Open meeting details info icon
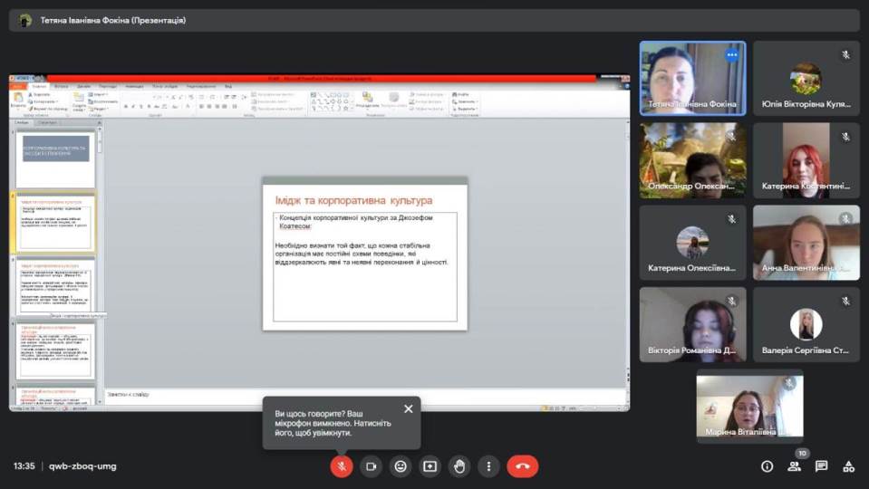The width and height of the screenshot is (869, 489). click(767, 466)
